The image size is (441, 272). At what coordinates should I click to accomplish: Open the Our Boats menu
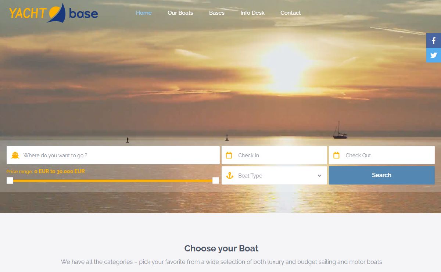point(180,13)
